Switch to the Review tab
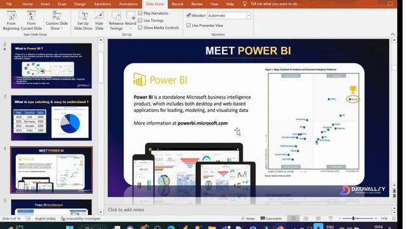Screen dimensions: 407x229 coord(197,4)
